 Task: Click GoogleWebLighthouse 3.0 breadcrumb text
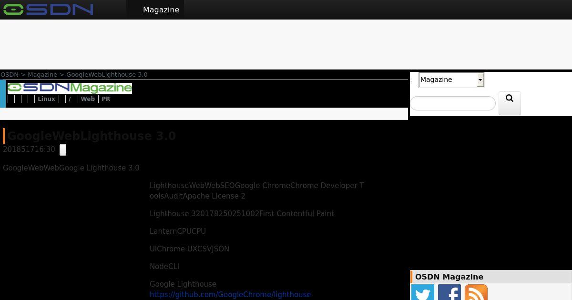(x=107, y=75)
